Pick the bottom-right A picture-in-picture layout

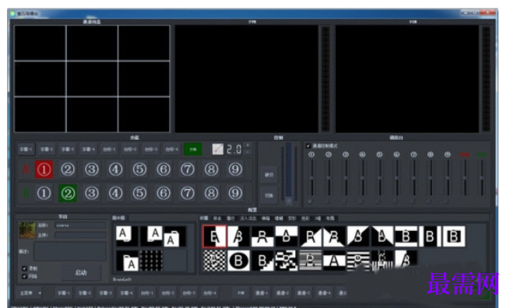click(127, 261)
